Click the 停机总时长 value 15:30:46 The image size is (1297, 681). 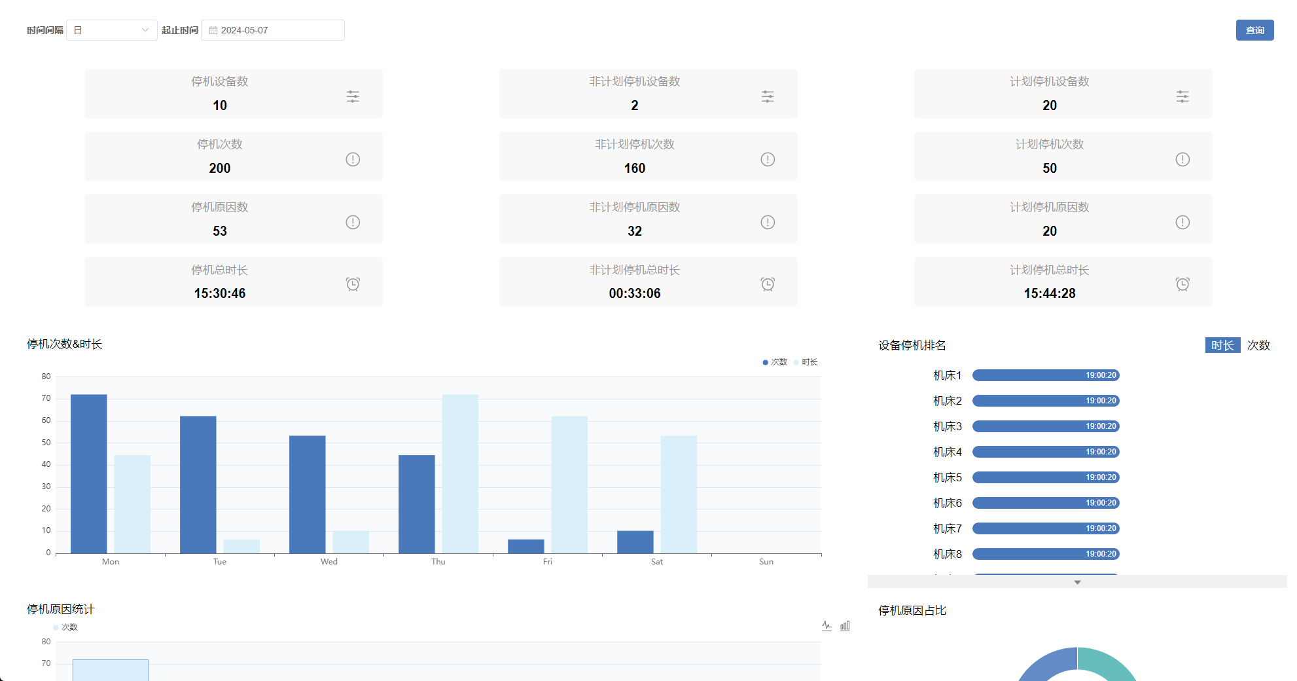tap(220, 293)
